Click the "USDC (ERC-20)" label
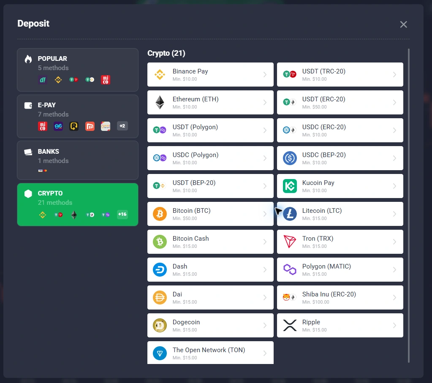Image resolution: width=432 pixels, height=383 pixels. 324,127
